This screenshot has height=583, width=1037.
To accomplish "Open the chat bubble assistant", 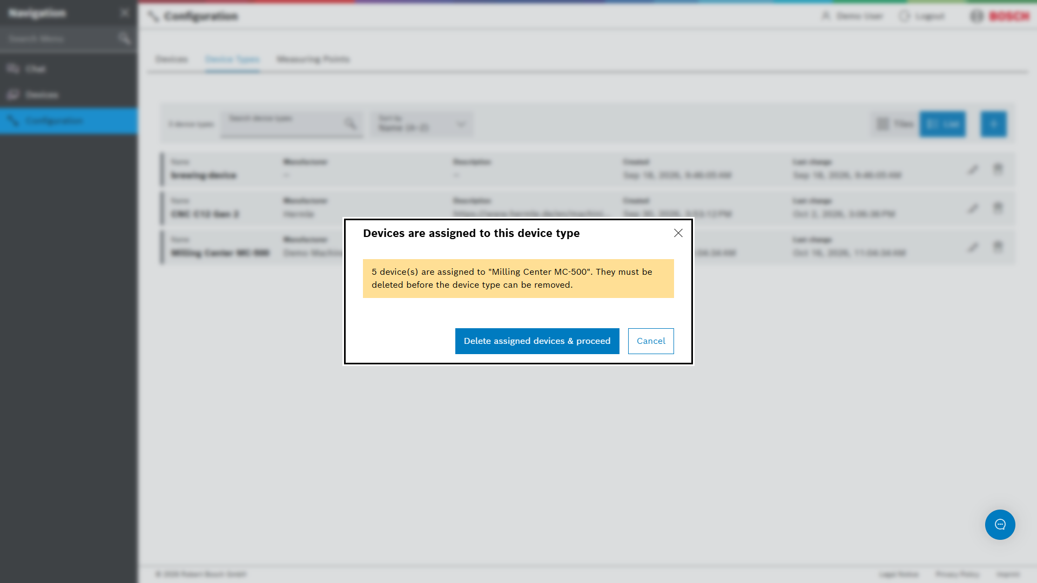I will pos(1000,525).
